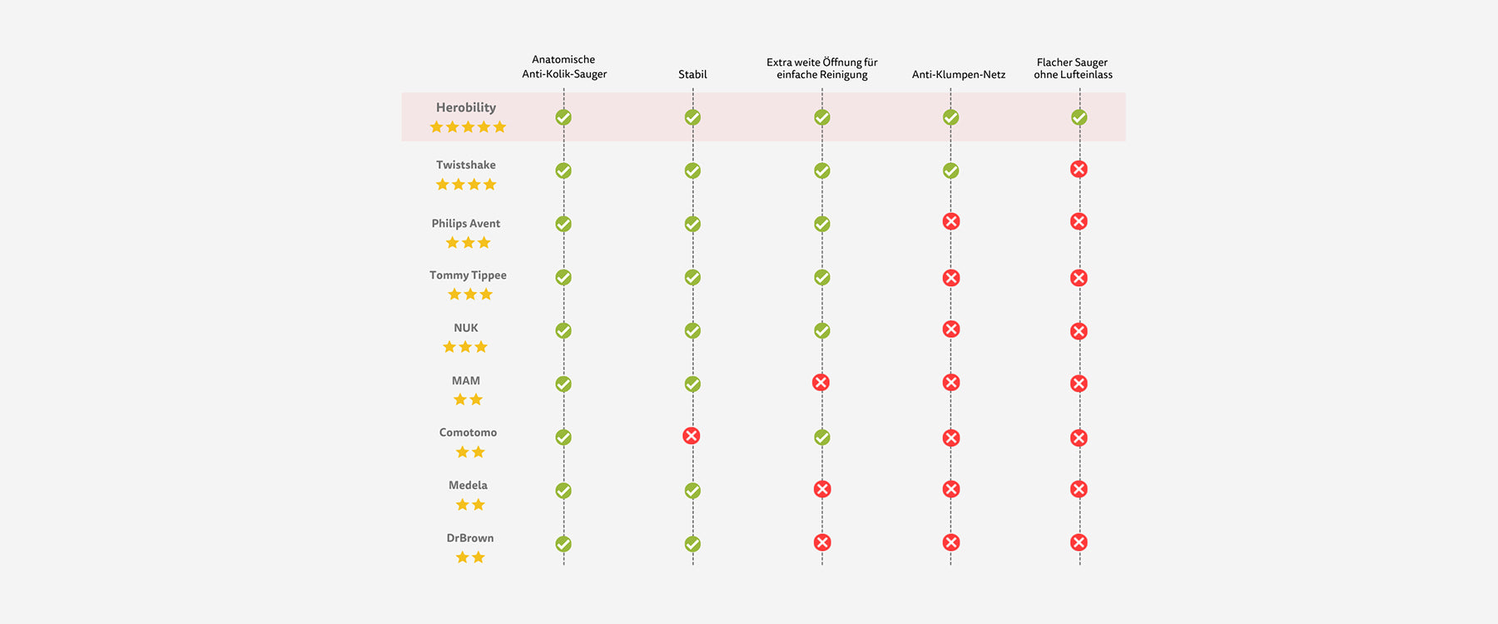The height and width of the screenshot is (624, 1498).
Task: Click Comotomo's Extra weite Öffnung checkmark
Action: coord(822,437)
